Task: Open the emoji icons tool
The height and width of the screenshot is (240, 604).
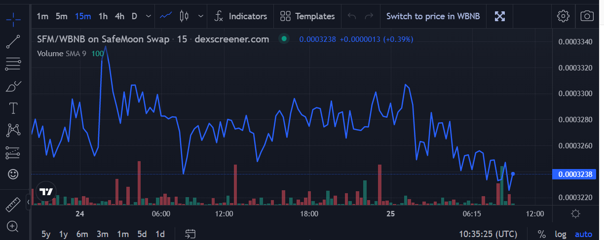Action: (x=13, y=174)
